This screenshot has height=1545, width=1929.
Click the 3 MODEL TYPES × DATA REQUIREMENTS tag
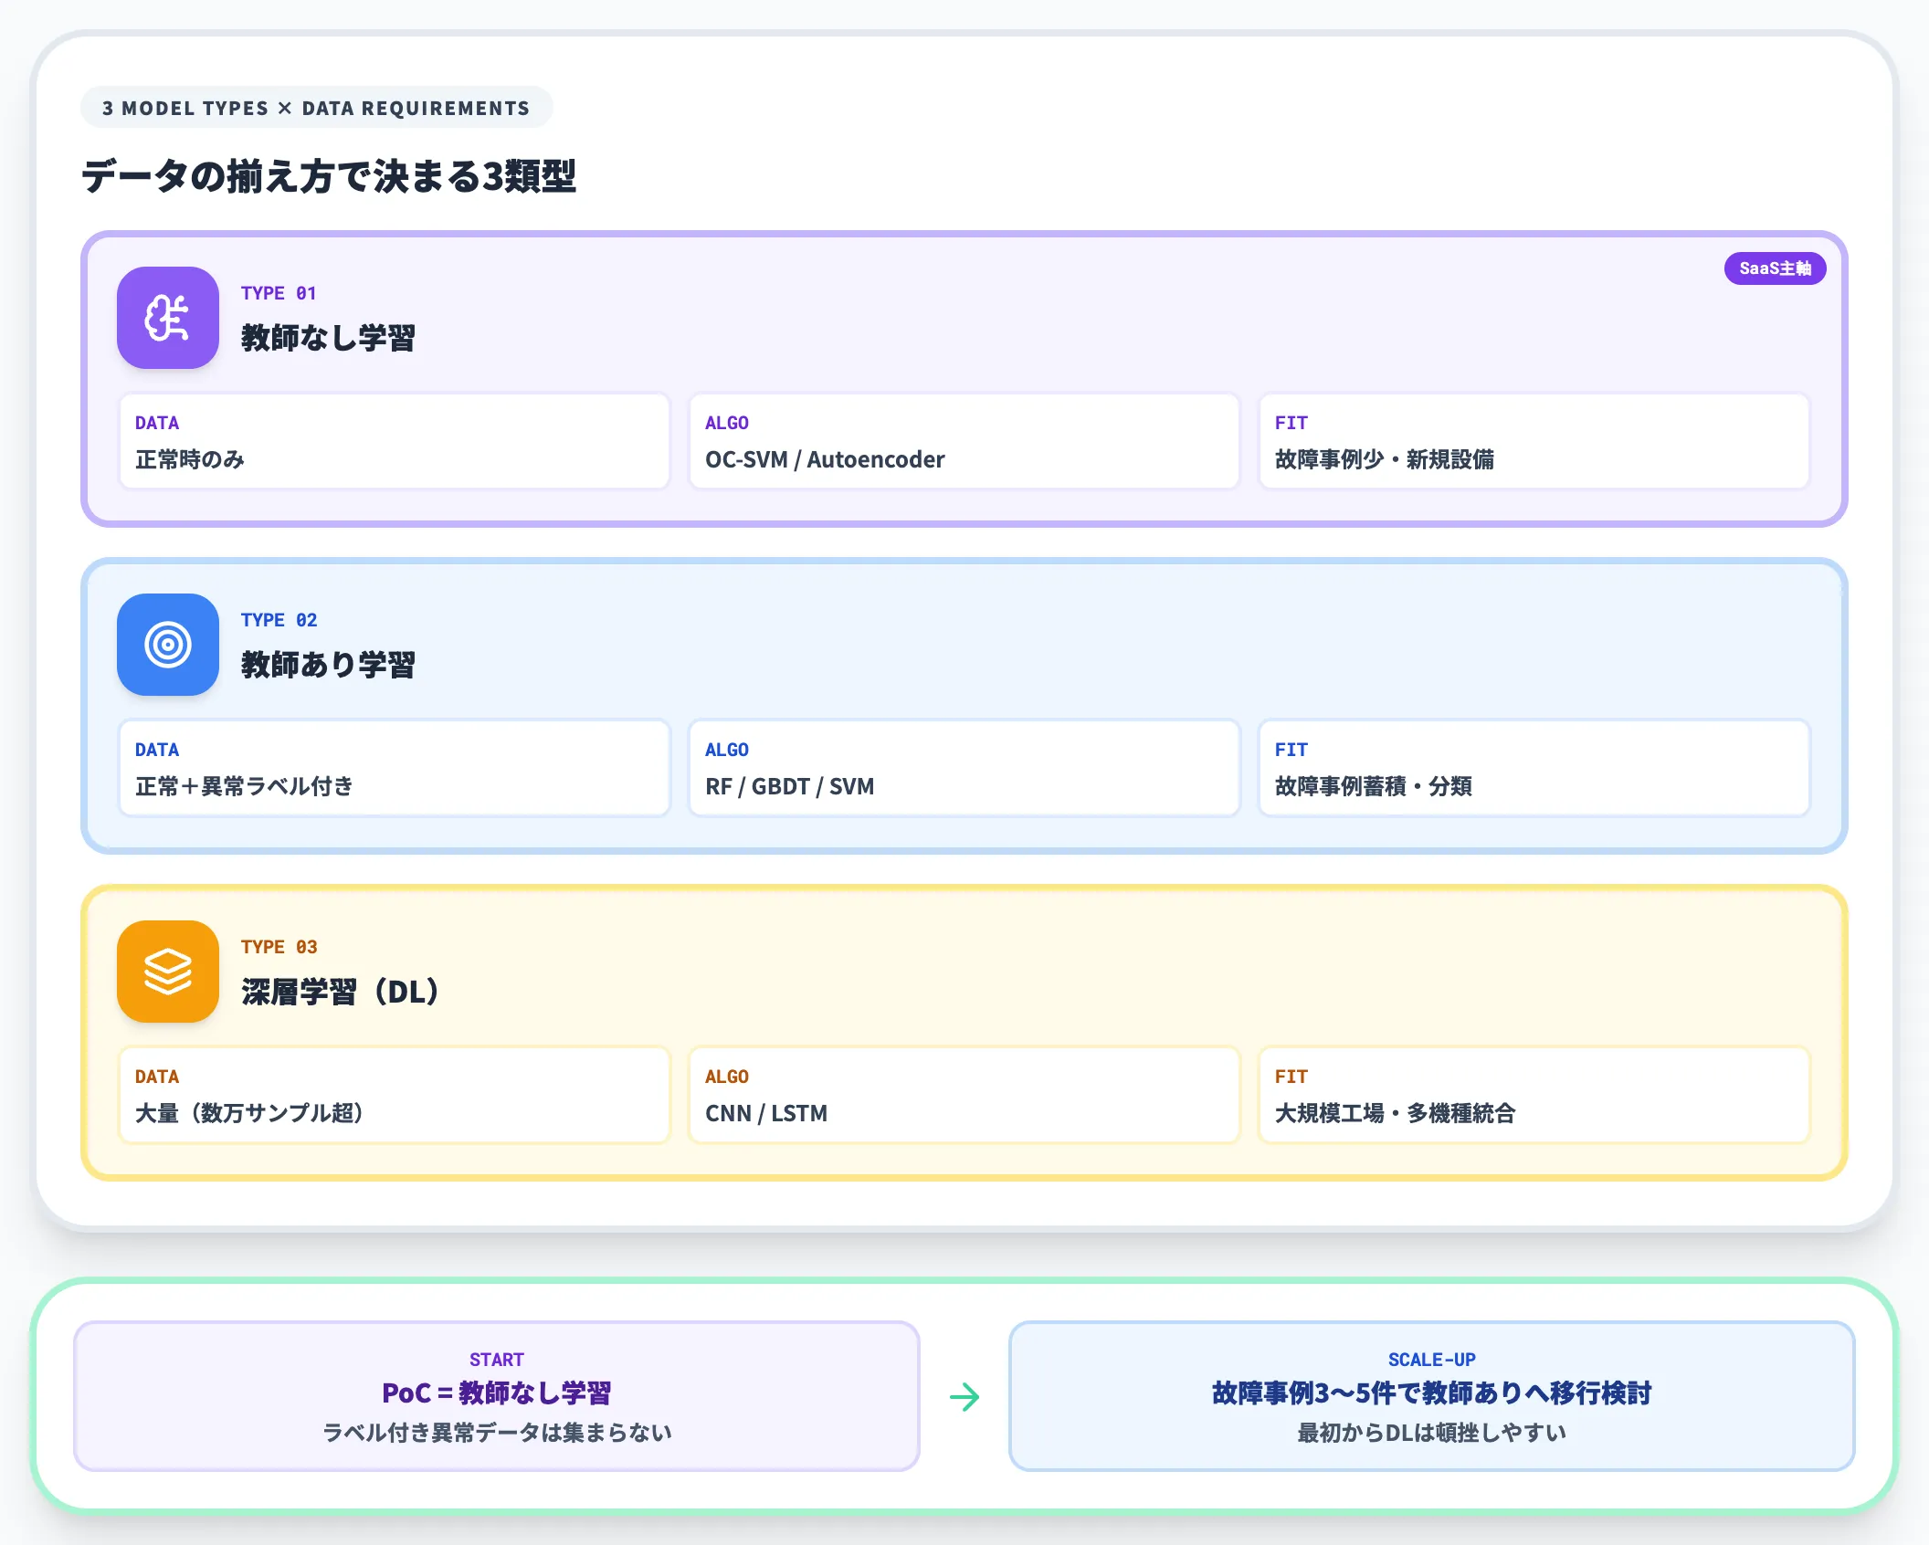coord(316,108)
